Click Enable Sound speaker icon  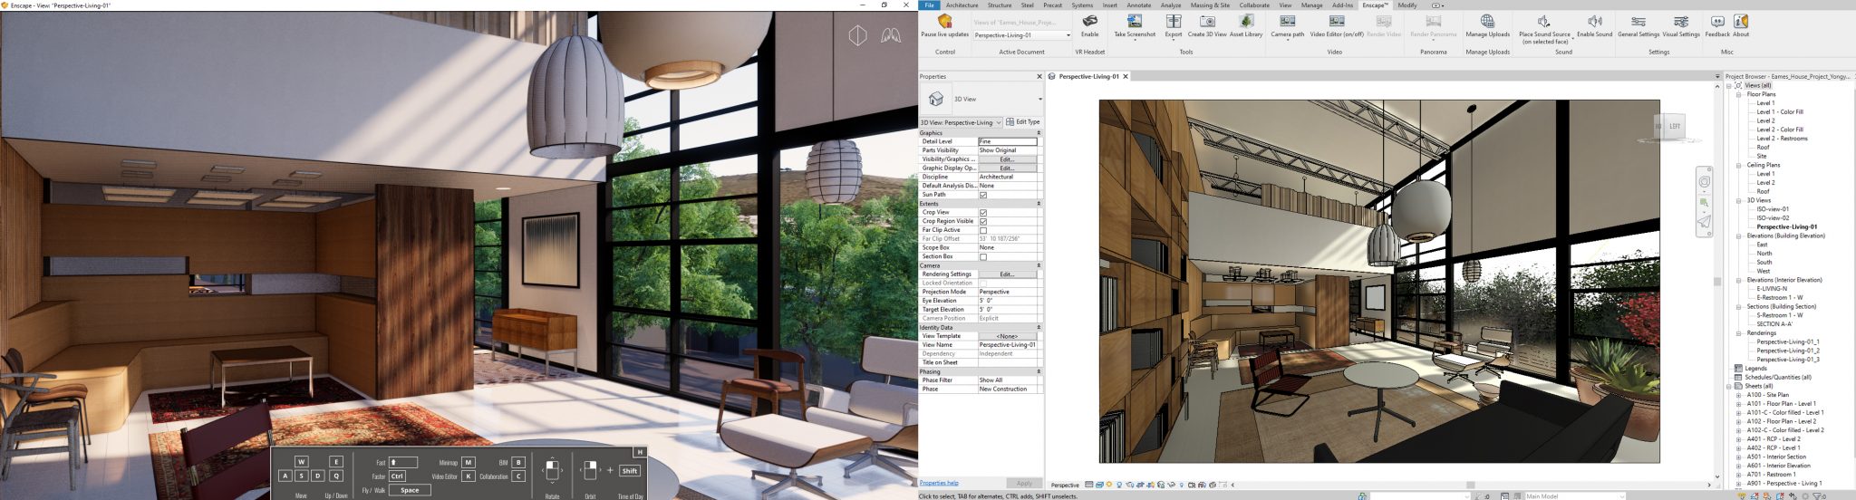tap(1595, 21)
